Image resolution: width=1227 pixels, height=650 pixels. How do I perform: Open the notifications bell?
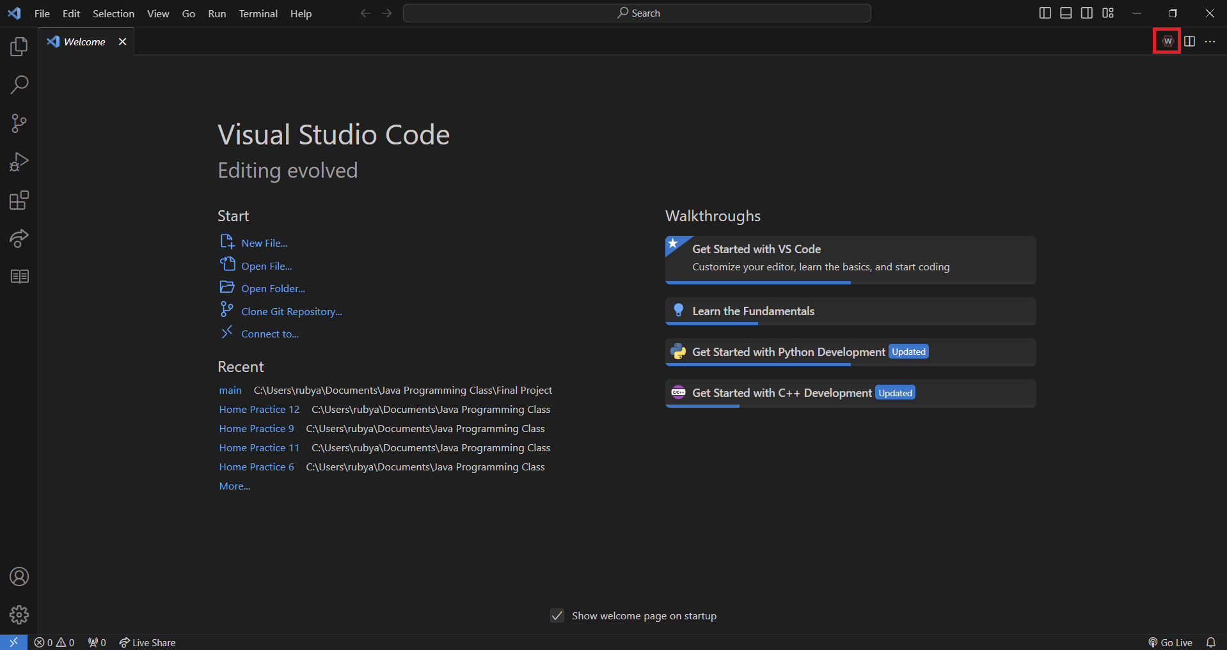1211,642
